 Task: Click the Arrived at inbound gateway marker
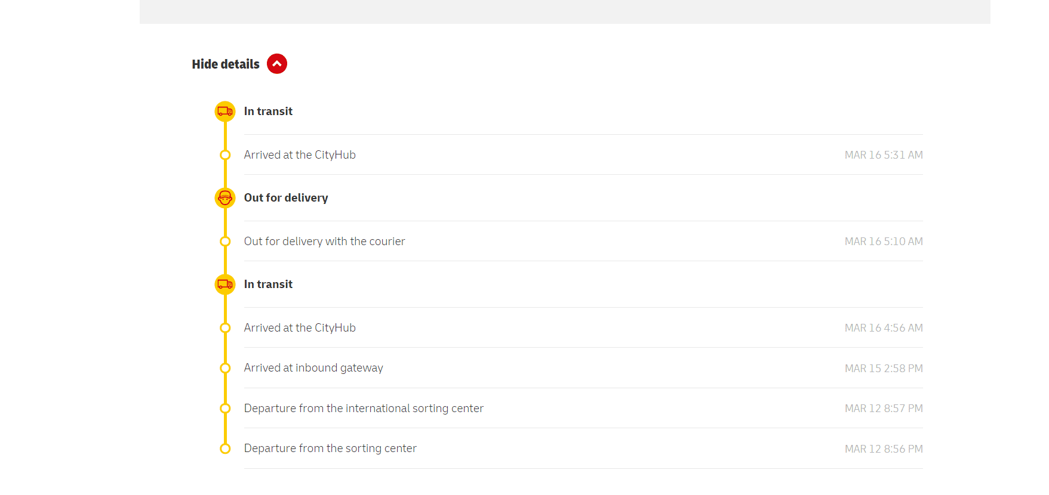(225, 368)
